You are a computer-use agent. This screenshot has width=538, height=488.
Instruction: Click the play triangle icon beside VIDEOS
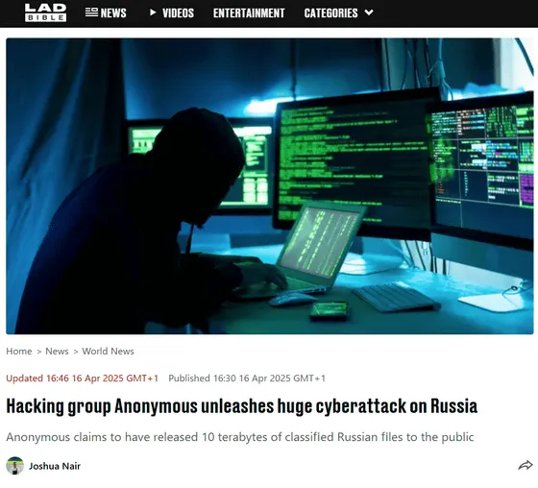coord(153,12)
